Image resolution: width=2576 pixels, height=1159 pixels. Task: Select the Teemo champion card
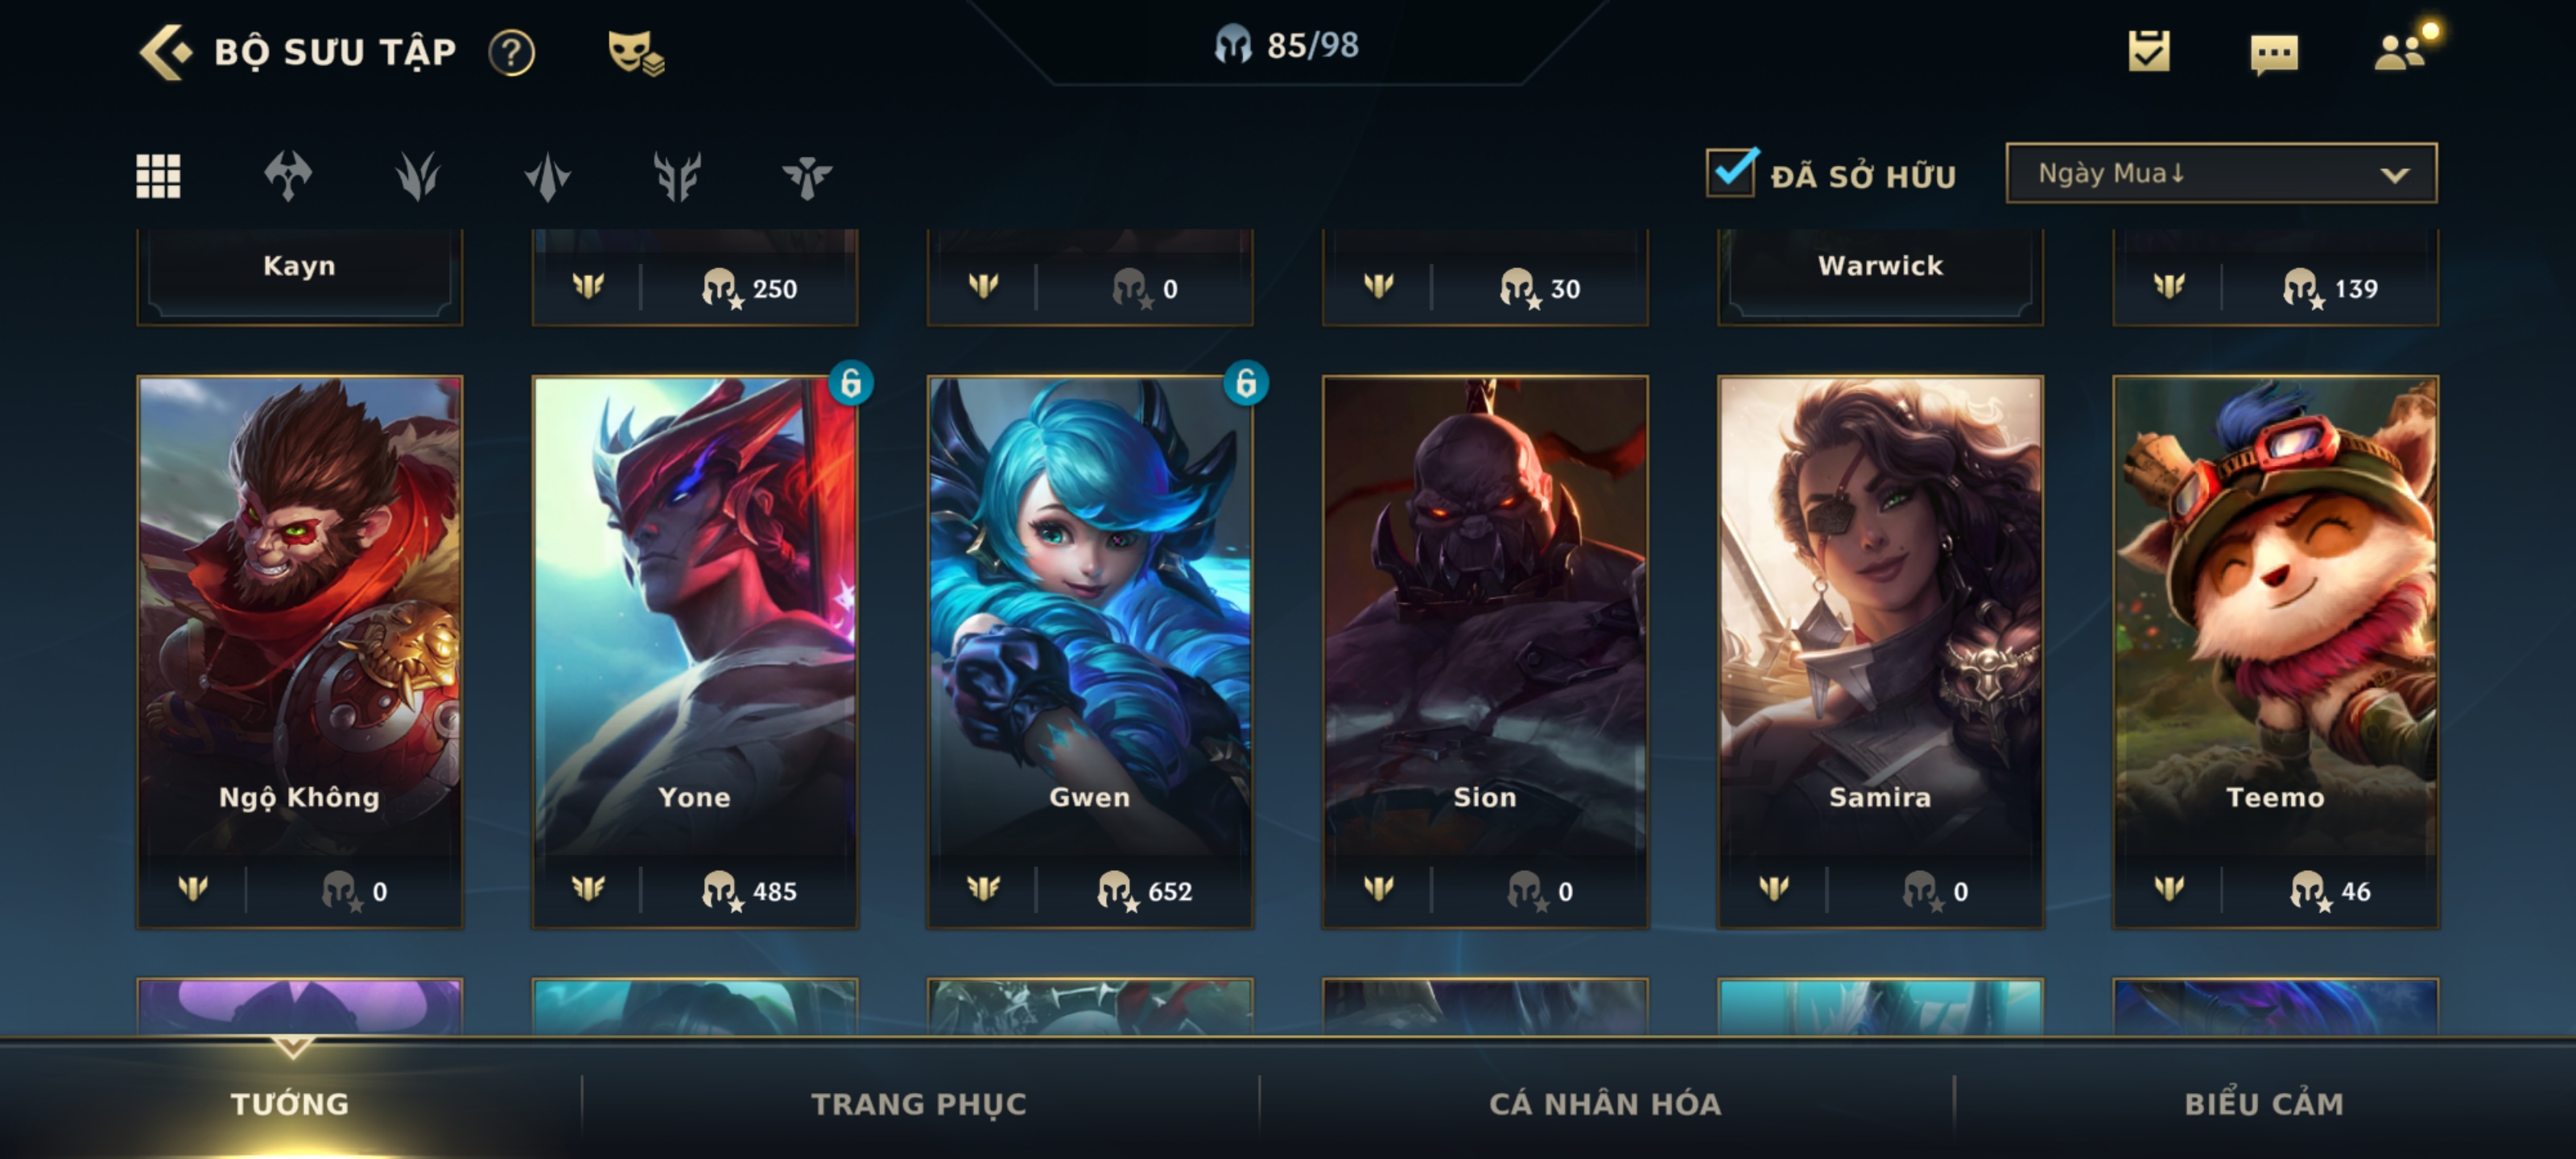tap(2275, 652)
